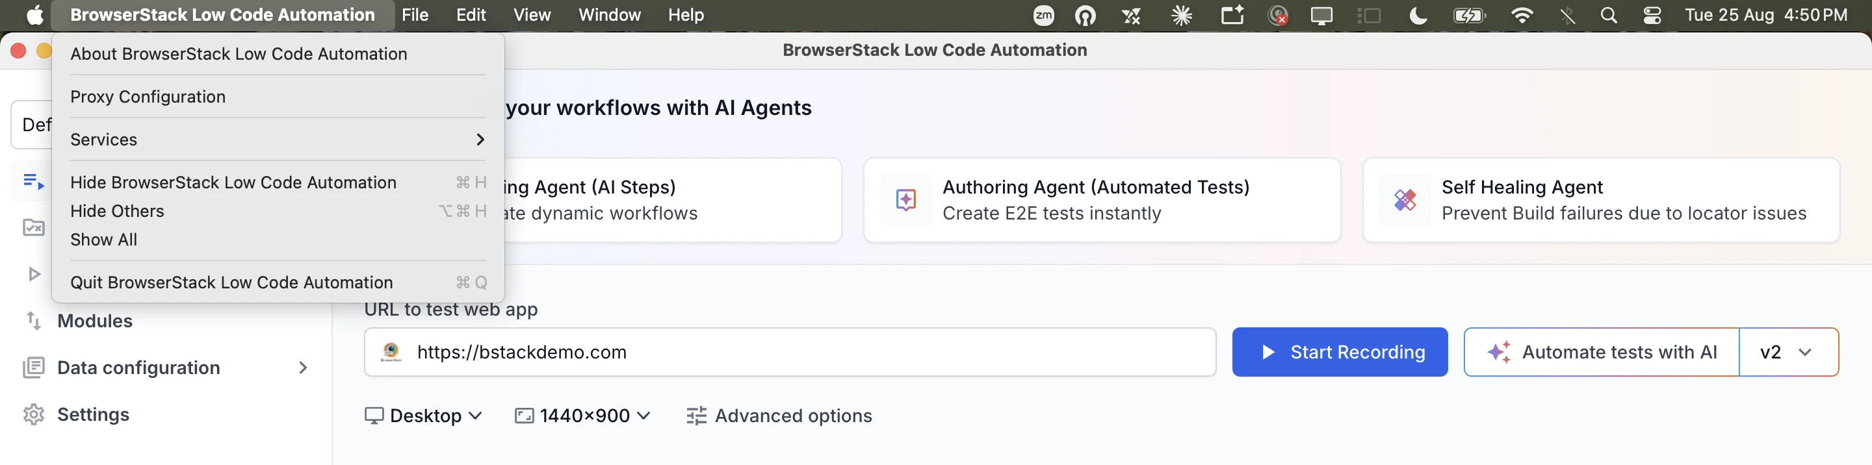The height and width of the screenshot is (465, 1872).
Task: Open the Self Healing Agent card
Action: click(x=1601, y=200)
